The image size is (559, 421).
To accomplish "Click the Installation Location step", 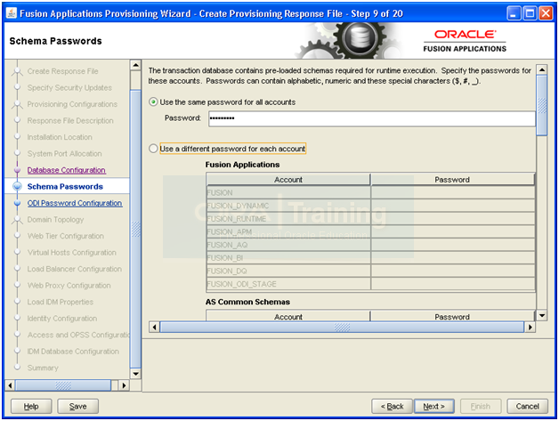I will [60, 137].
